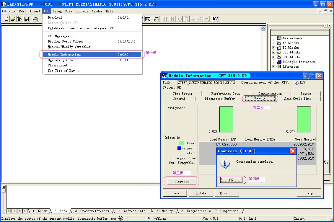Click the Update button
334x222 pixels.
(x=201, y=193)
